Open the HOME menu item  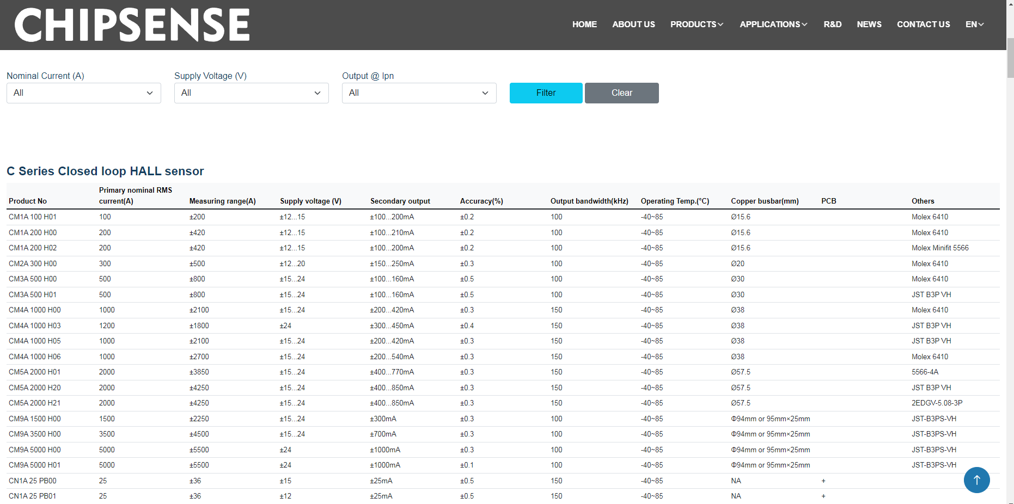(x=584, y=24)
